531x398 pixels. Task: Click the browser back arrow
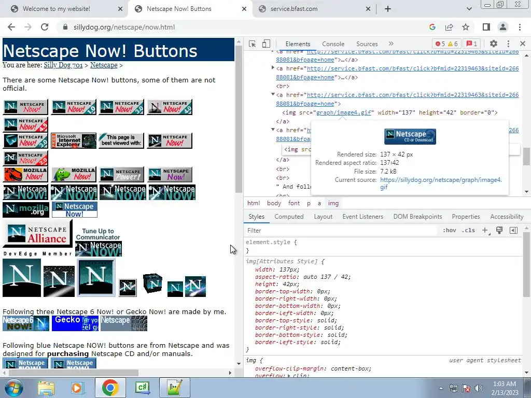(11, 27)
